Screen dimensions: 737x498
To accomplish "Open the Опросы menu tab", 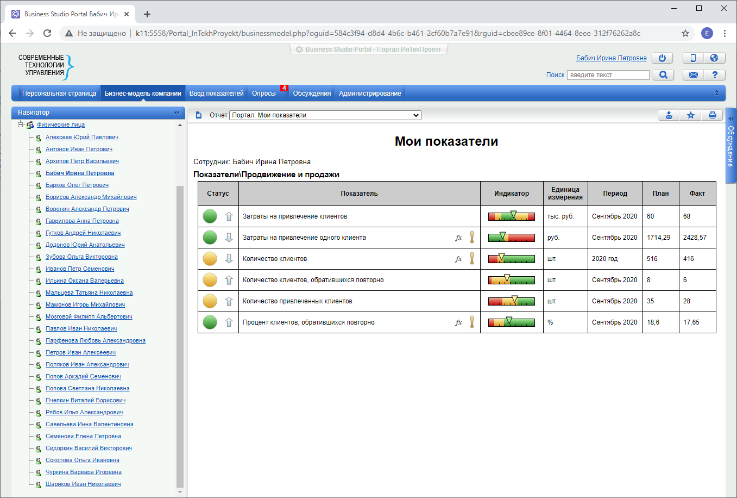I will tap(264, 94).
